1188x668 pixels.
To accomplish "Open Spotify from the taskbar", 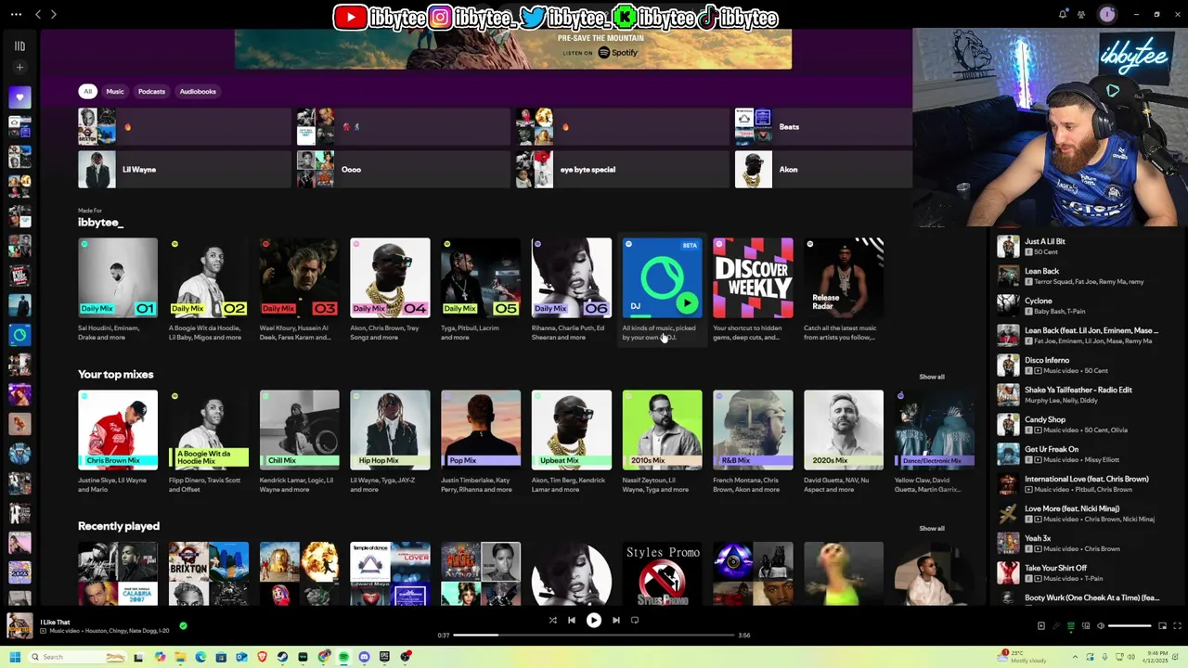I will [343, 657].
